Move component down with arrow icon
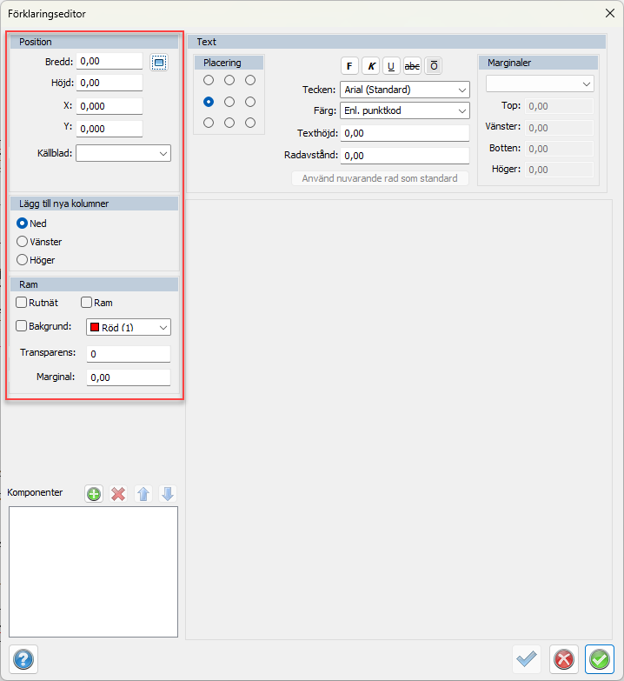Image resolution: width=624 pixels, height=681 pixels. tap(168, 494)
